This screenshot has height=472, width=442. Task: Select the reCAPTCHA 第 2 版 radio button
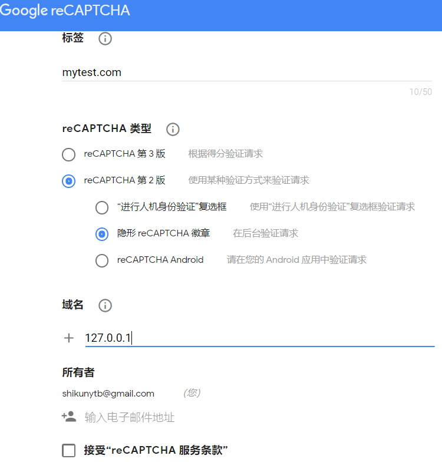[68, 181]
